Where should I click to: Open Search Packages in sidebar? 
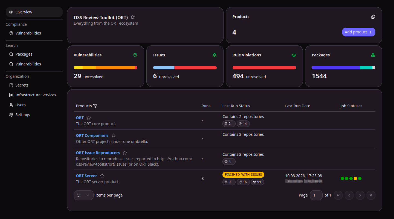(x=34, y=54)
